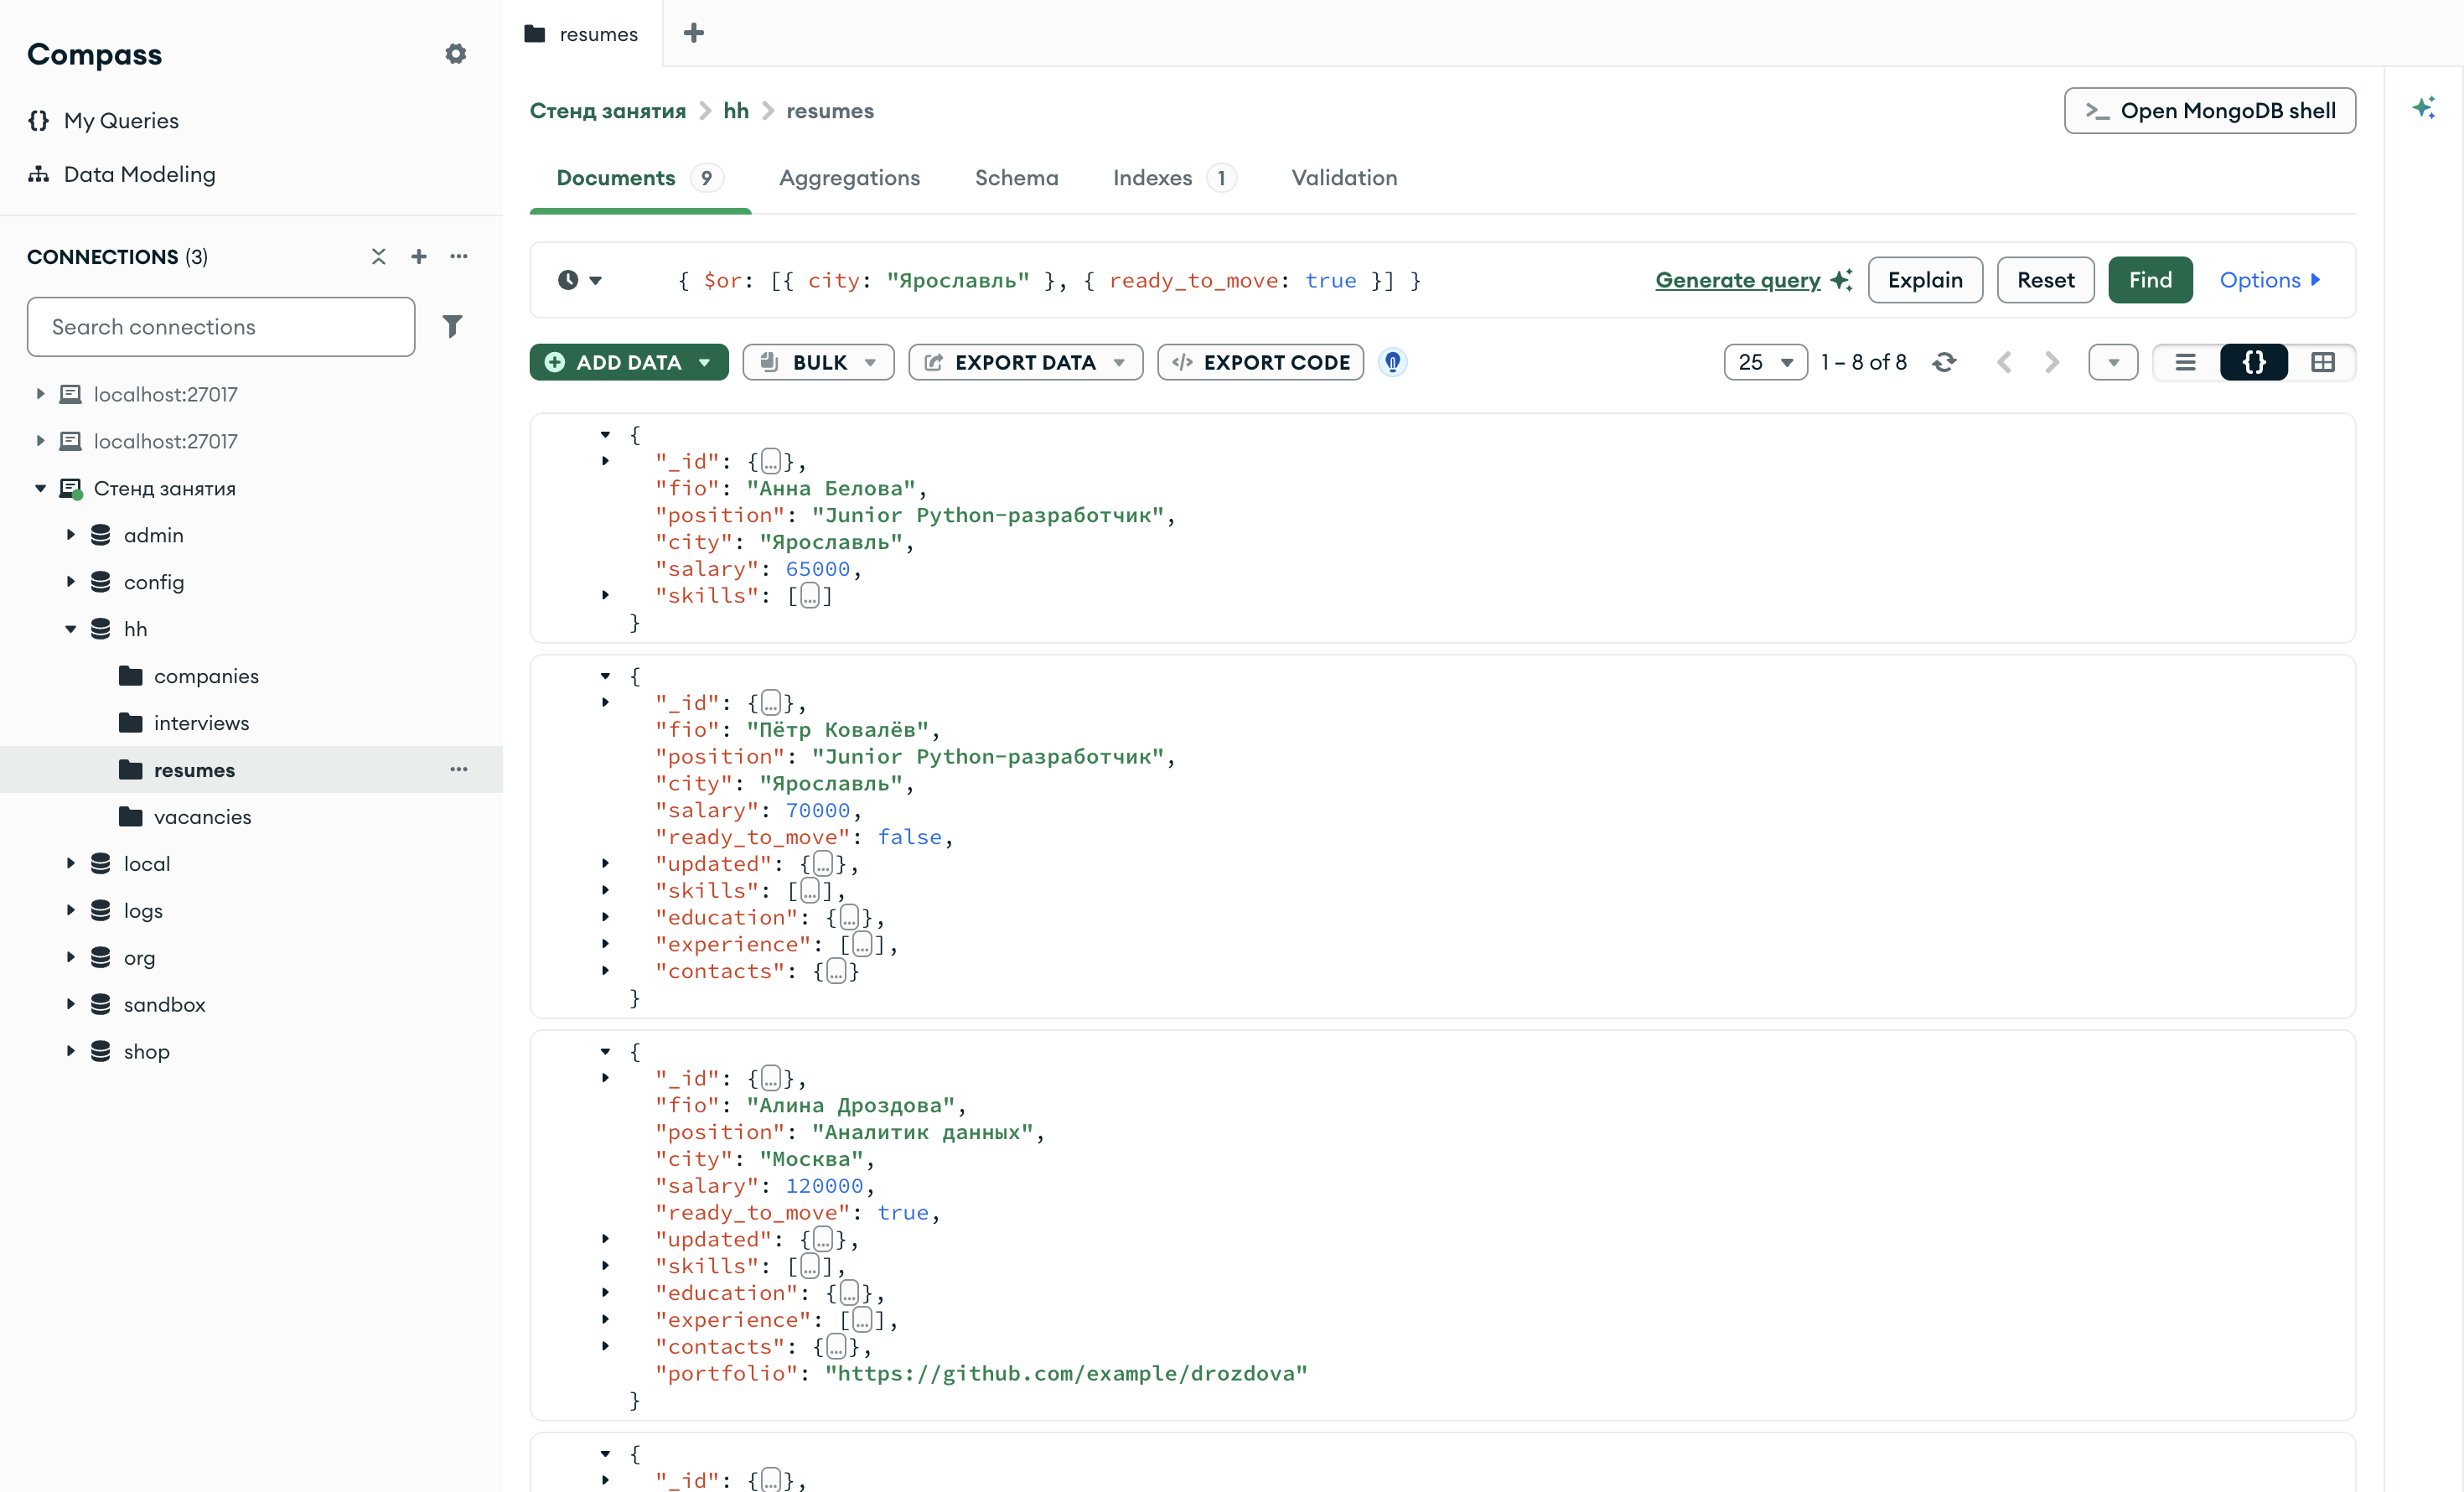
Task: Switch to Validation tab
Action: click(1345, 178)
